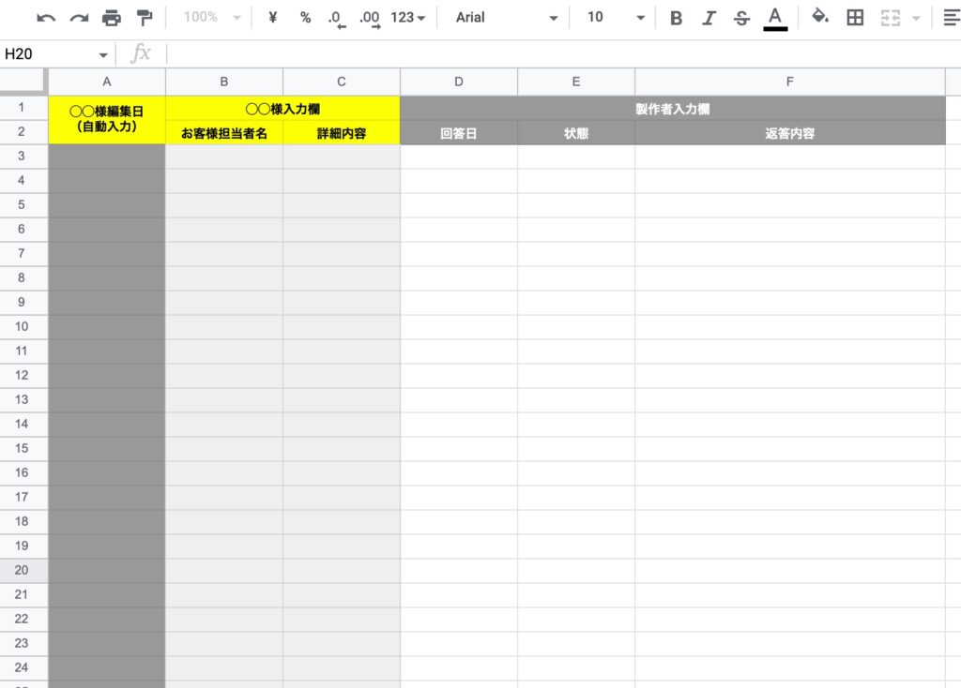Select row 20 header

[x=22, y=571]
